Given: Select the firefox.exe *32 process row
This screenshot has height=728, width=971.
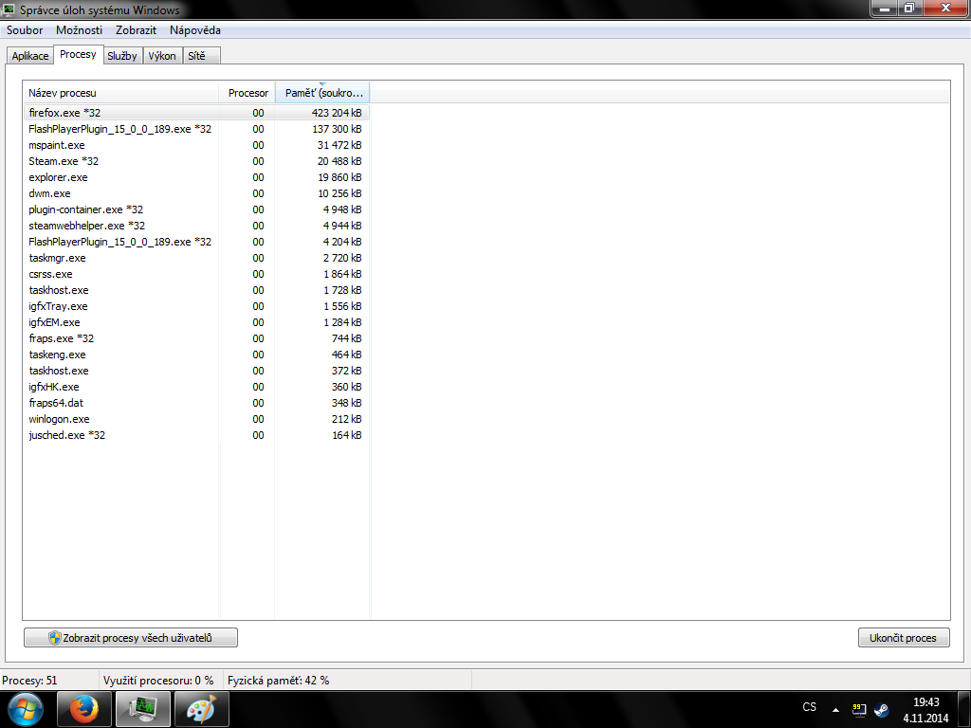Looking at the screenshot, I should tap(196, 113).
